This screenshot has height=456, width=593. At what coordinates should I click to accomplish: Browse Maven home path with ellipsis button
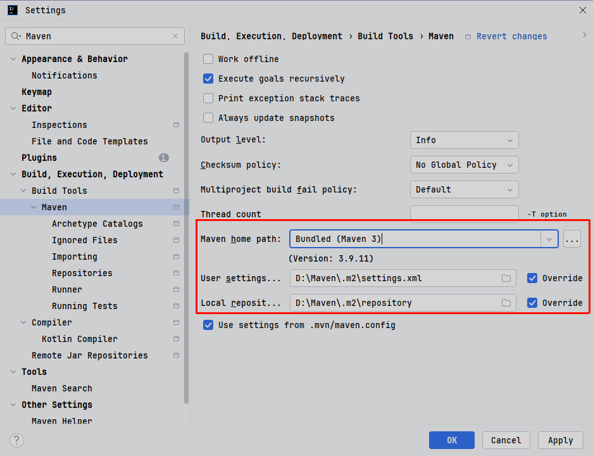point(572,239)
